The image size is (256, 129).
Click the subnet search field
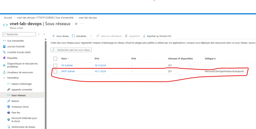tap(72, 50)
